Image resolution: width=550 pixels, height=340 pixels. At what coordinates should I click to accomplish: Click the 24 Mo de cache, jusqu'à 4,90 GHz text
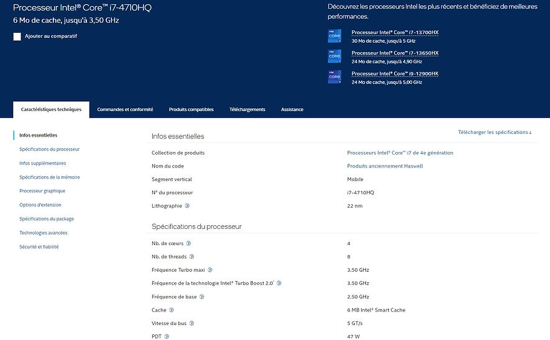[387, 61]
